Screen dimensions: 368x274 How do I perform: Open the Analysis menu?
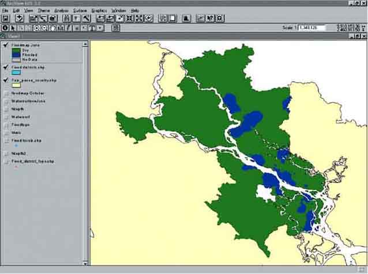tap(61, 10)
